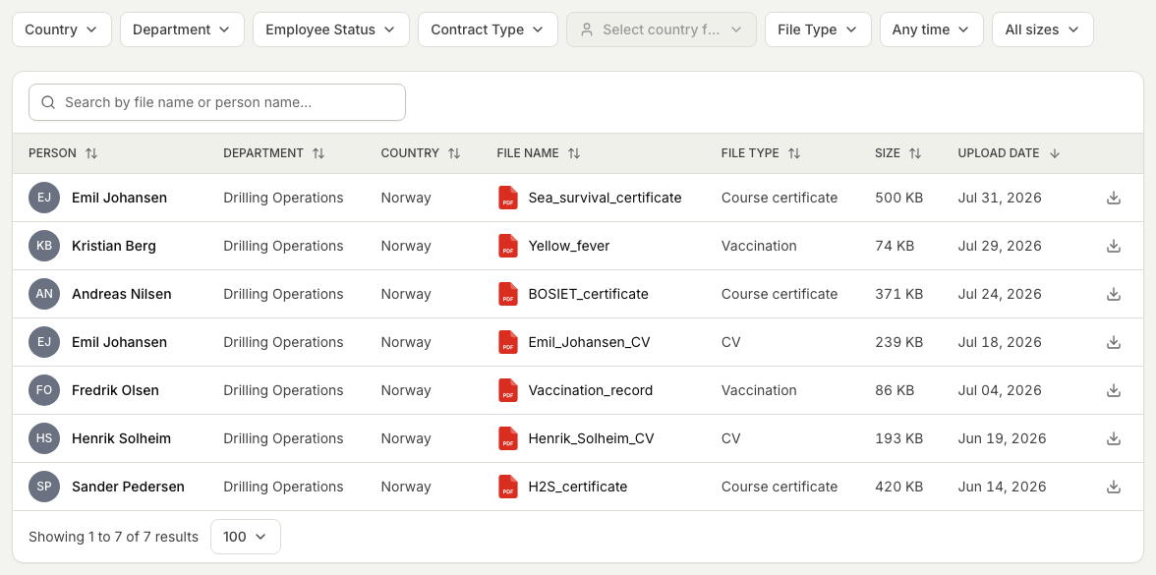Download Emil_Johansen_CV file
Image resolution: width=1156 pixels, height=575 pixels.
tap(1113, 342)
